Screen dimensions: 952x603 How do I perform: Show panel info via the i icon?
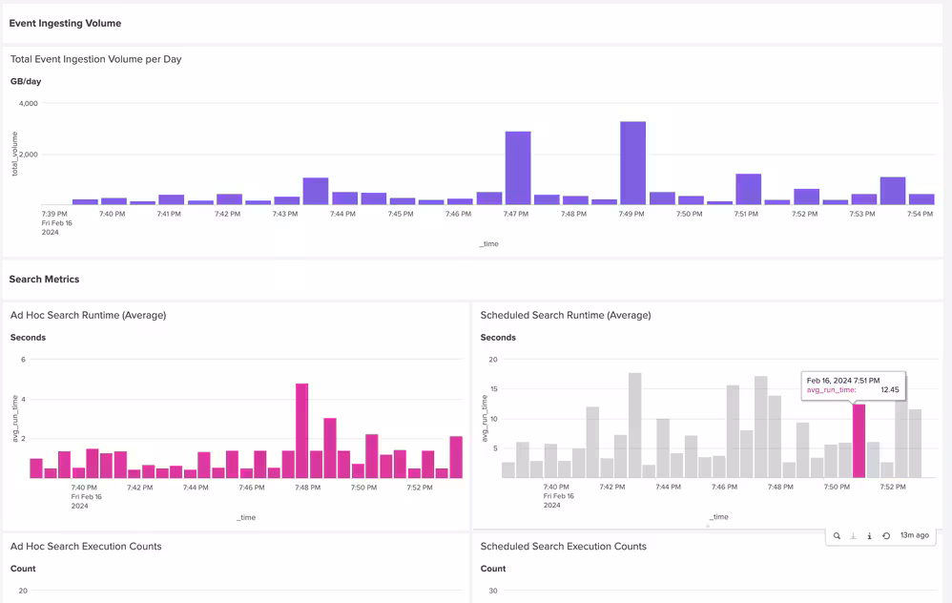869,536
